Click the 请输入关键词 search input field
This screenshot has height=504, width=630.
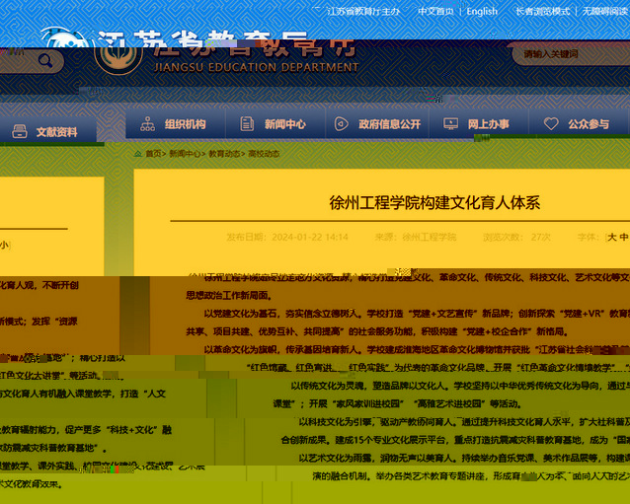tap(568, 55)
